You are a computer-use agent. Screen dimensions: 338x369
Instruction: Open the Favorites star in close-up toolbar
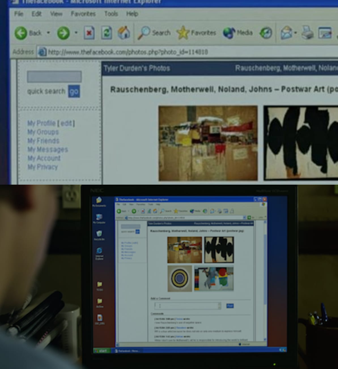click(183, 33)
